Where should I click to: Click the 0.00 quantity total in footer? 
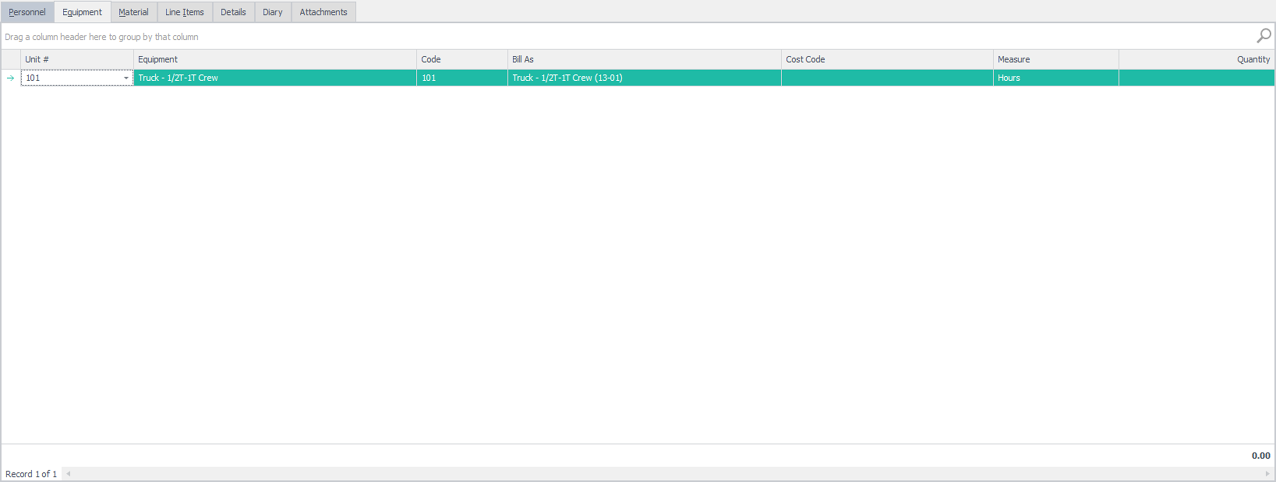[1261, 456]
